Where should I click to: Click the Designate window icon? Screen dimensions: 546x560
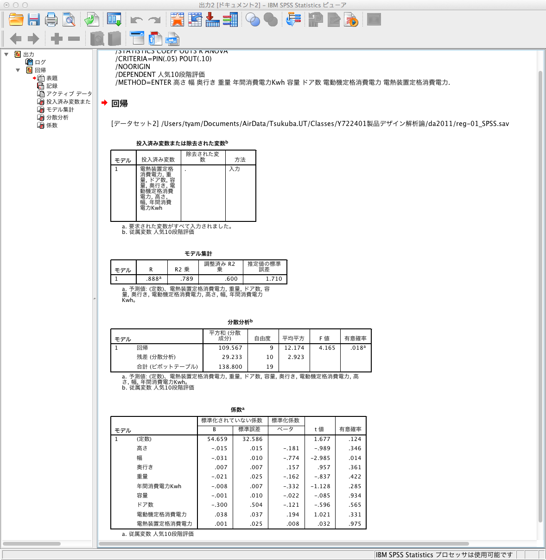374,19
